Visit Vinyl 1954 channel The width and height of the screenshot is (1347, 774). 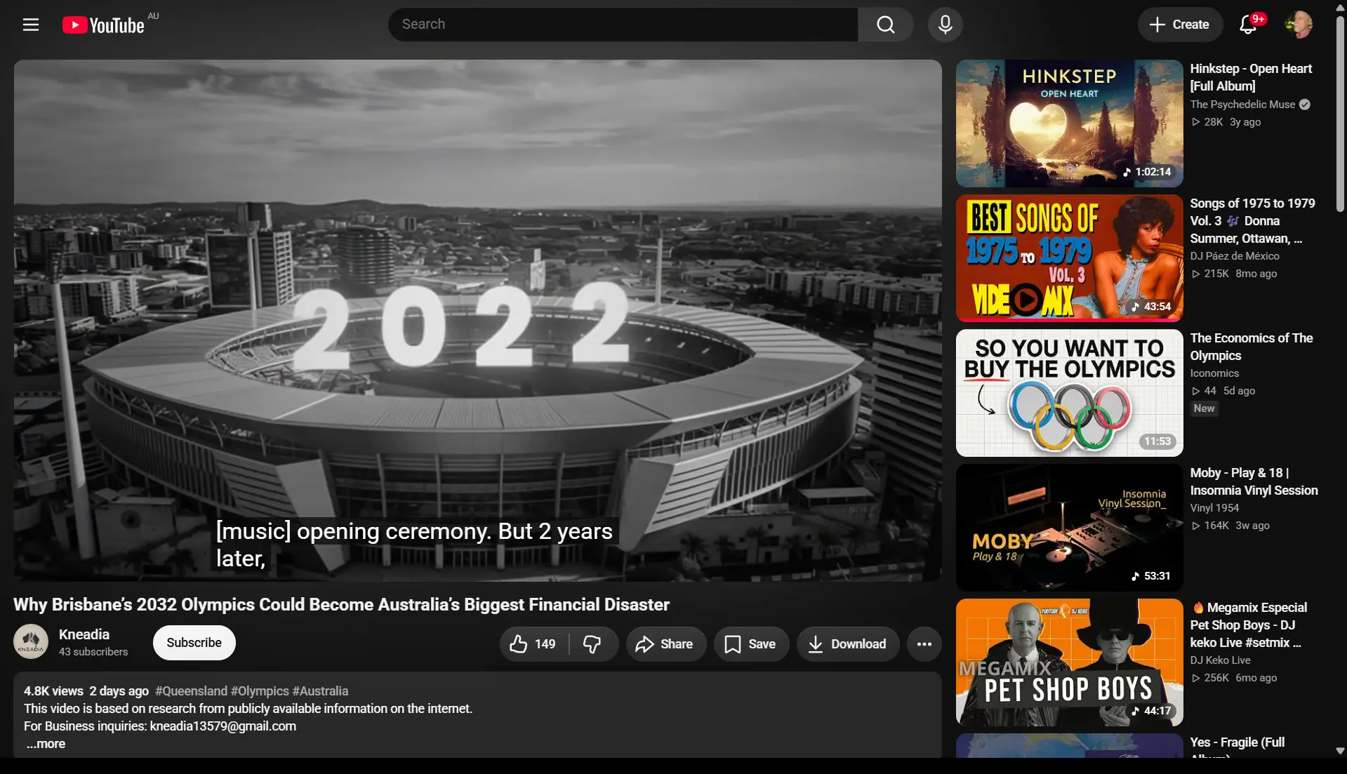click(1214, 508)
